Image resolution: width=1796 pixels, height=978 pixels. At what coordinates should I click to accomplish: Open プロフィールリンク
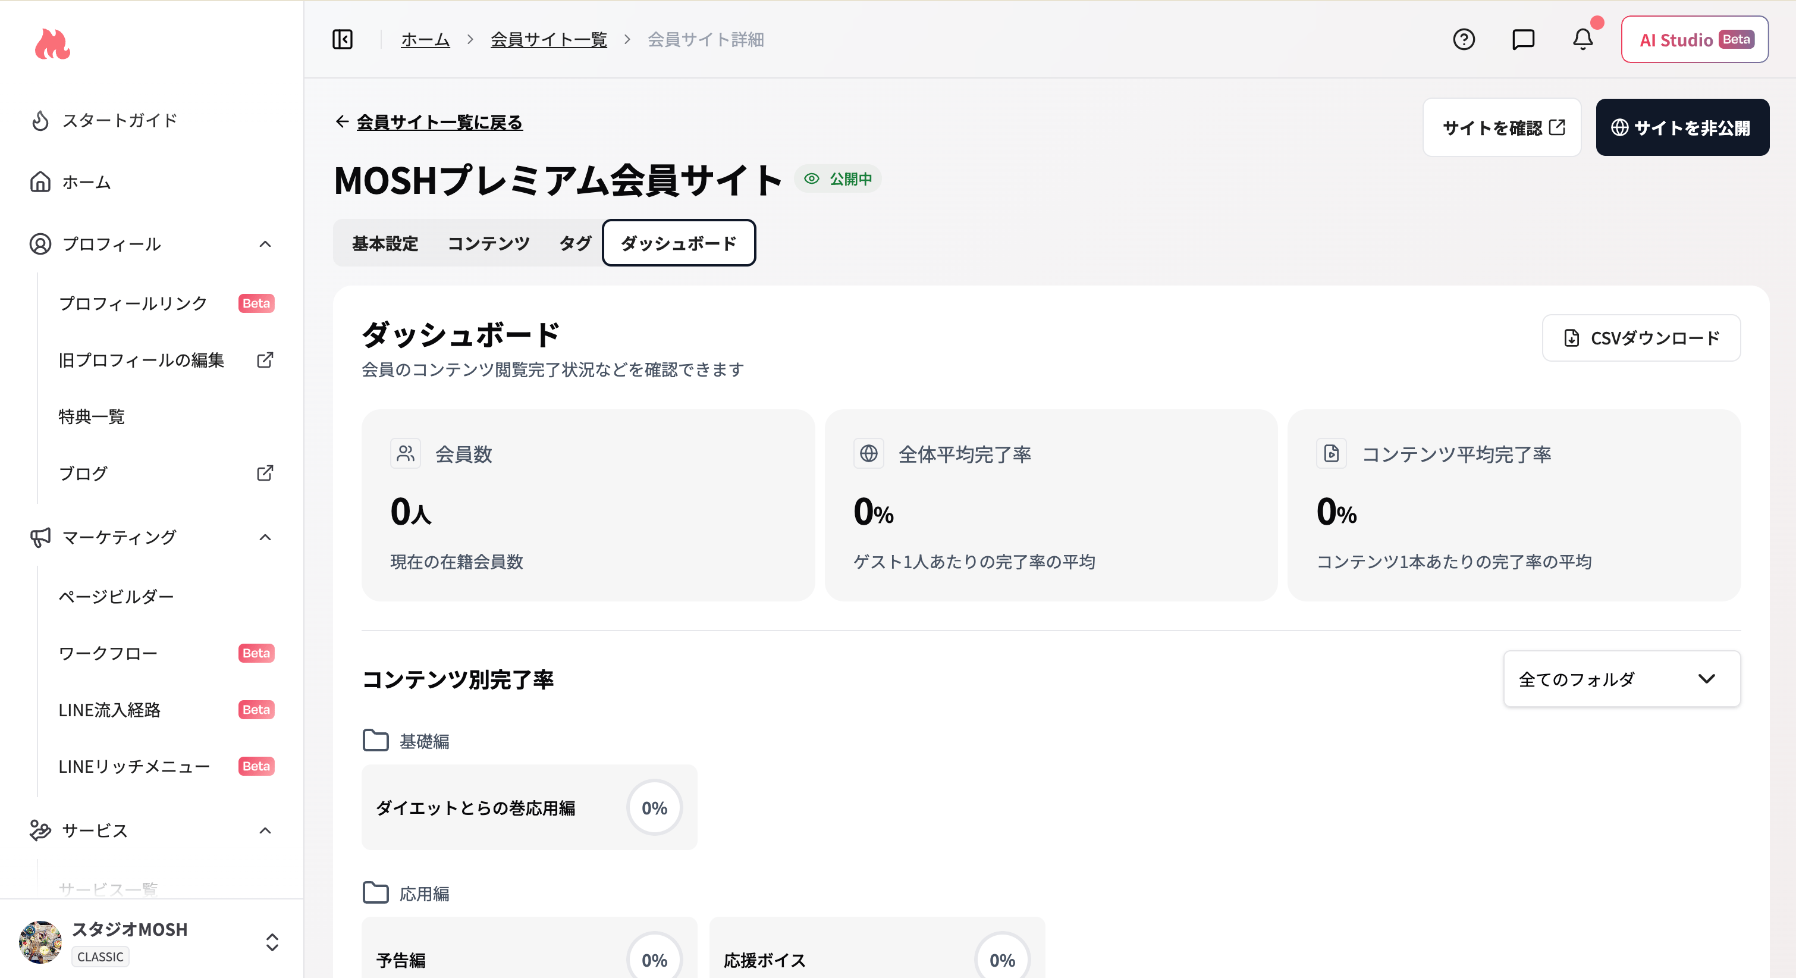(133, 303)
